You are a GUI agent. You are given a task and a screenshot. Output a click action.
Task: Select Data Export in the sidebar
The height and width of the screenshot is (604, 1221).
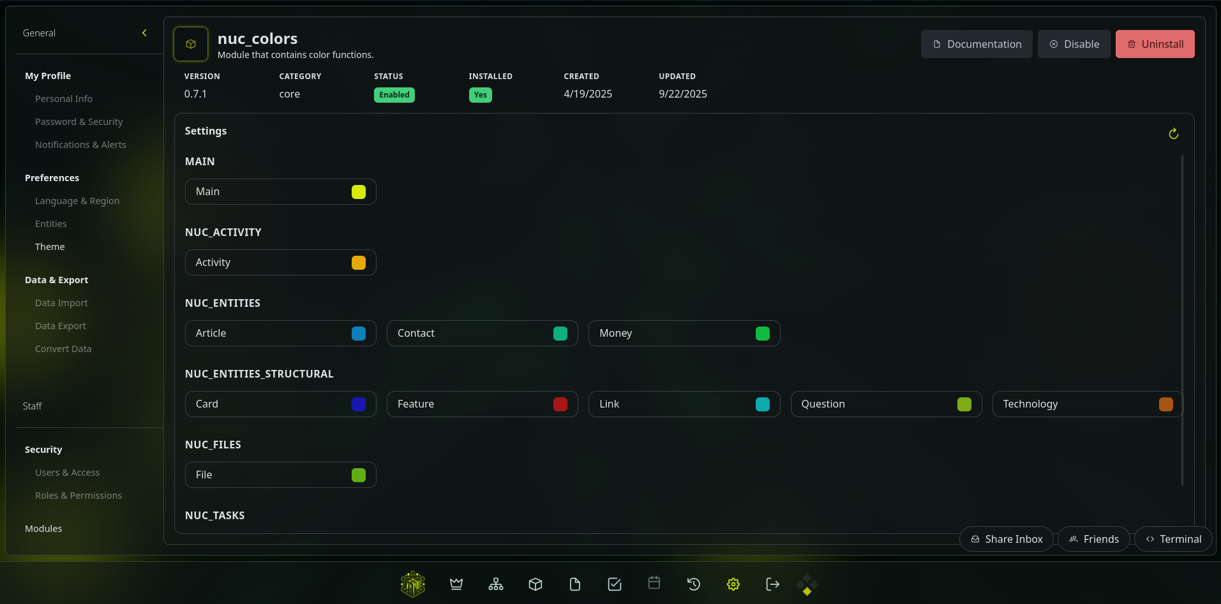61,325
